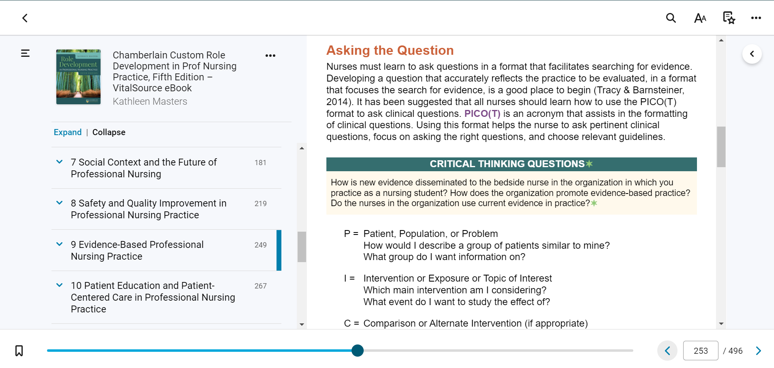Click the reading progress slider handle
The image size is (774, 368).
point(358,351)
